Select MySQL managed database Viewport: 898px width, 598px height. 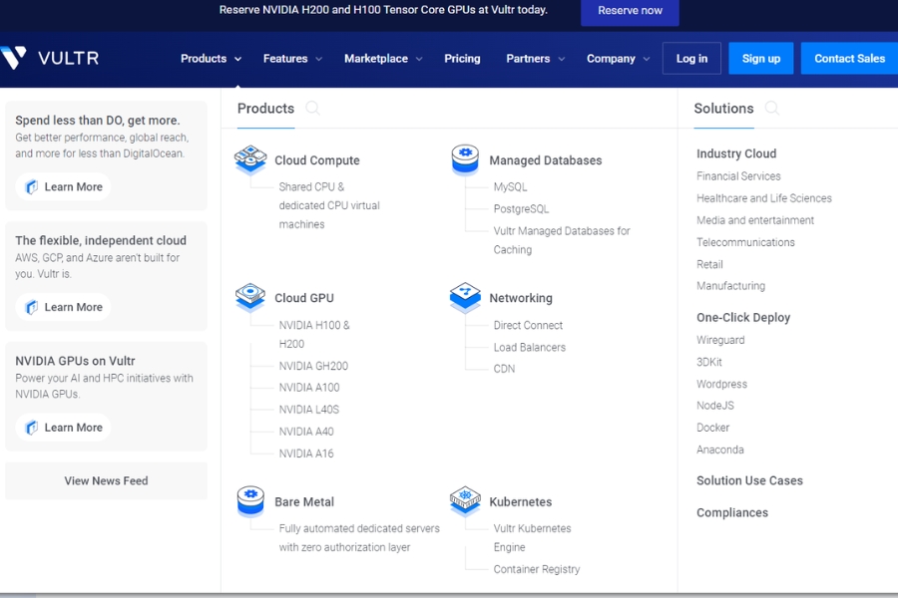click(x=510, y=186)
